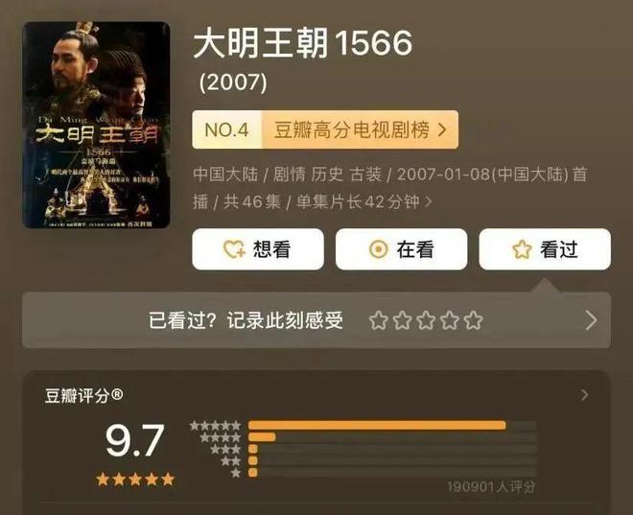633x515 pixels.
Task: Rate three stars in 记录此刻感受 row
Action: tap(426, 320)
